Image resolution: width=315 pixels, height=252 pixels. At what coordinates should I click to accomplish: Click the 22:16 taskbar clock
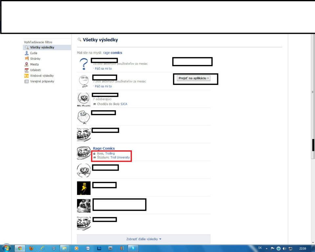point(303,249)
